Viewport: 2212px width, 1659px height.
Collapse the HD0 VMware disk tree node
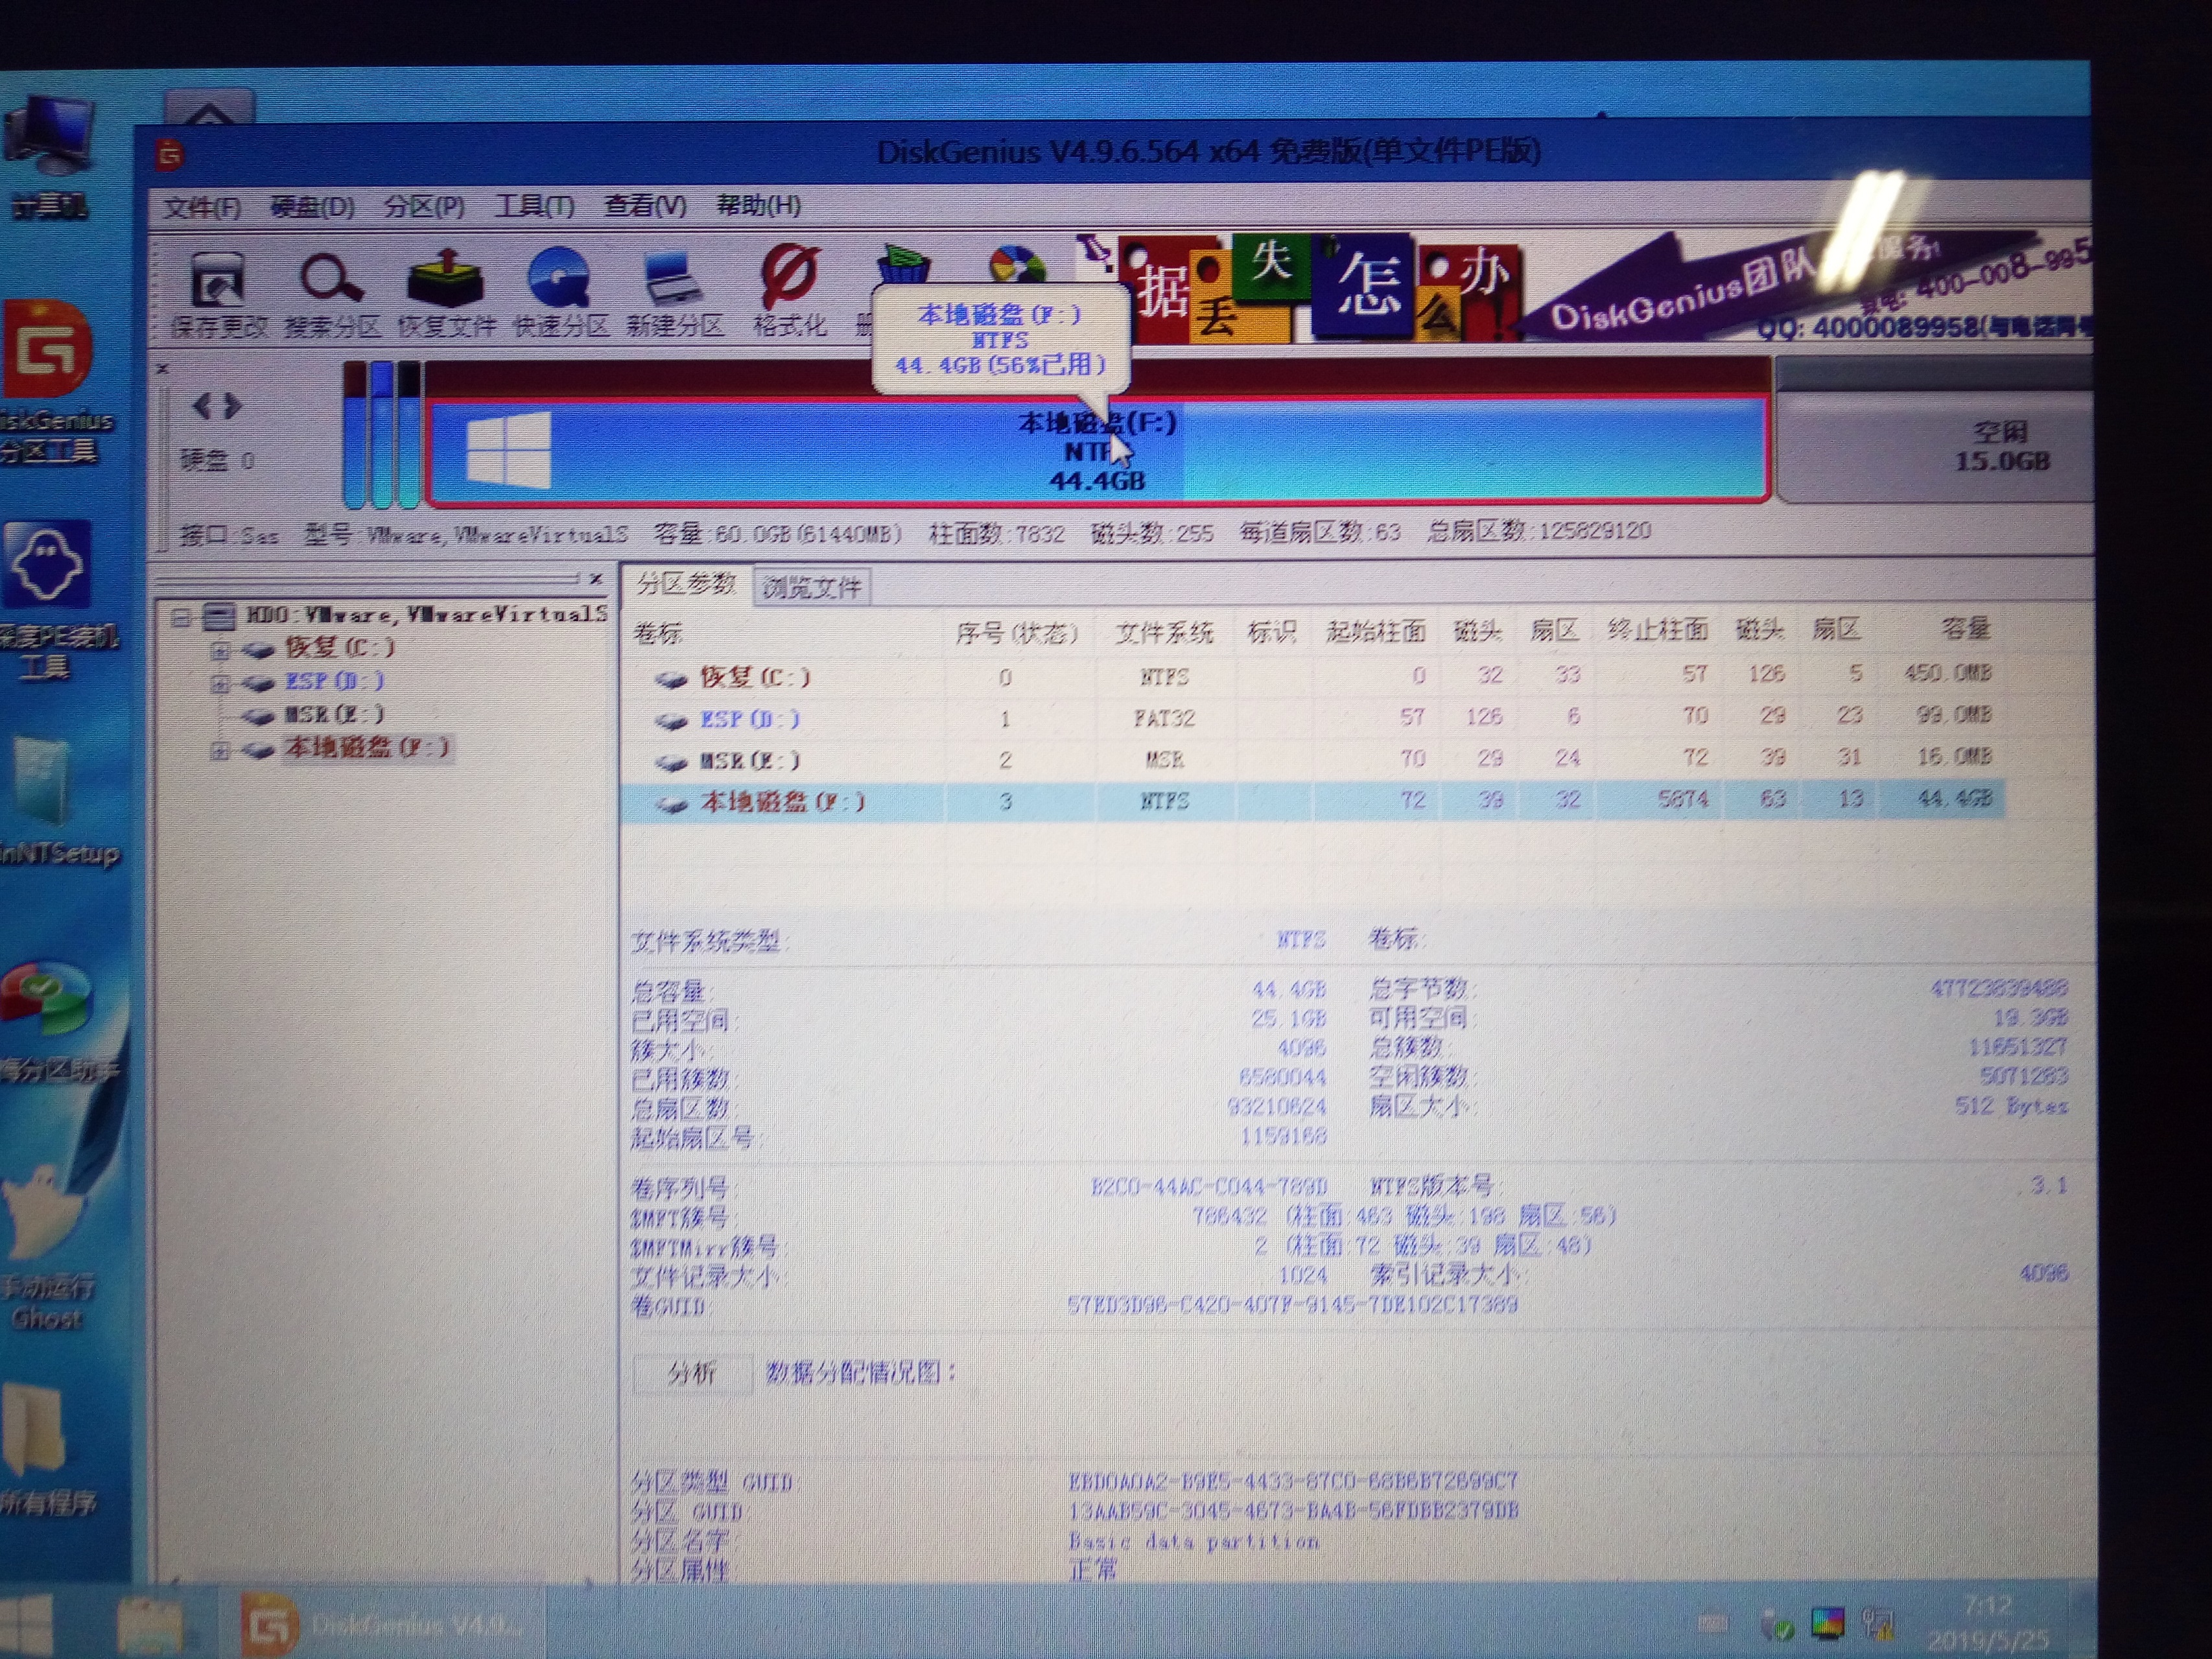(x=181, y=617)
